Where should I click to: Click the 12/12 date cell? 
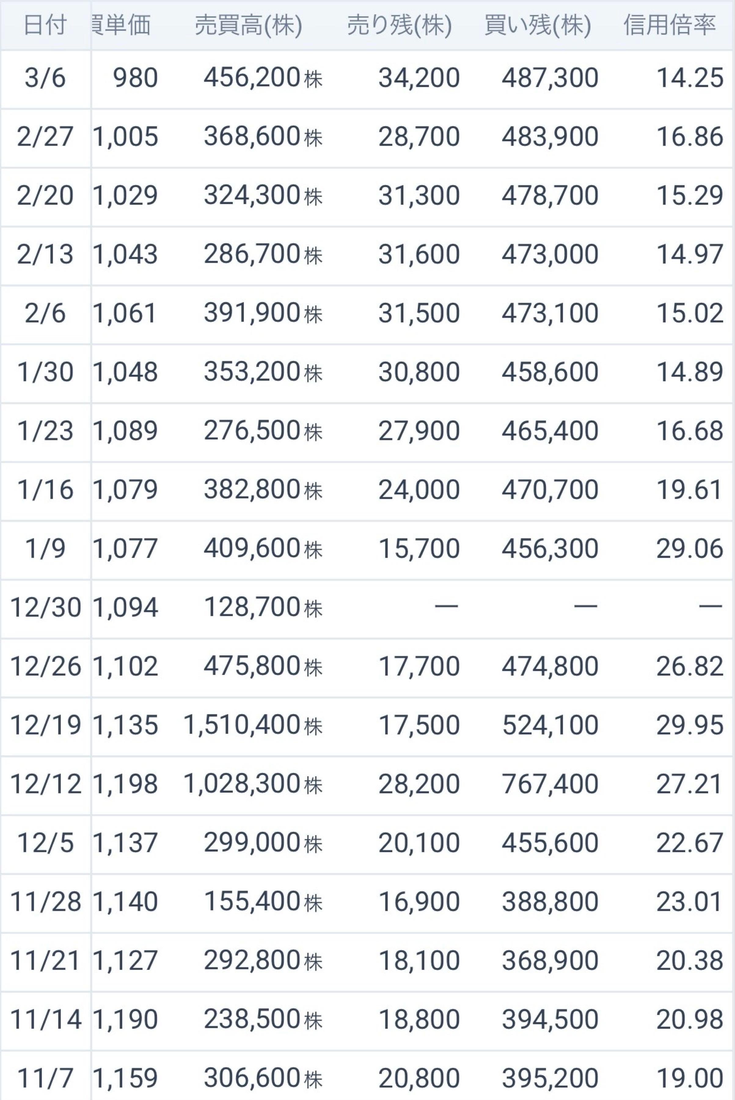[x=46, y=784]
